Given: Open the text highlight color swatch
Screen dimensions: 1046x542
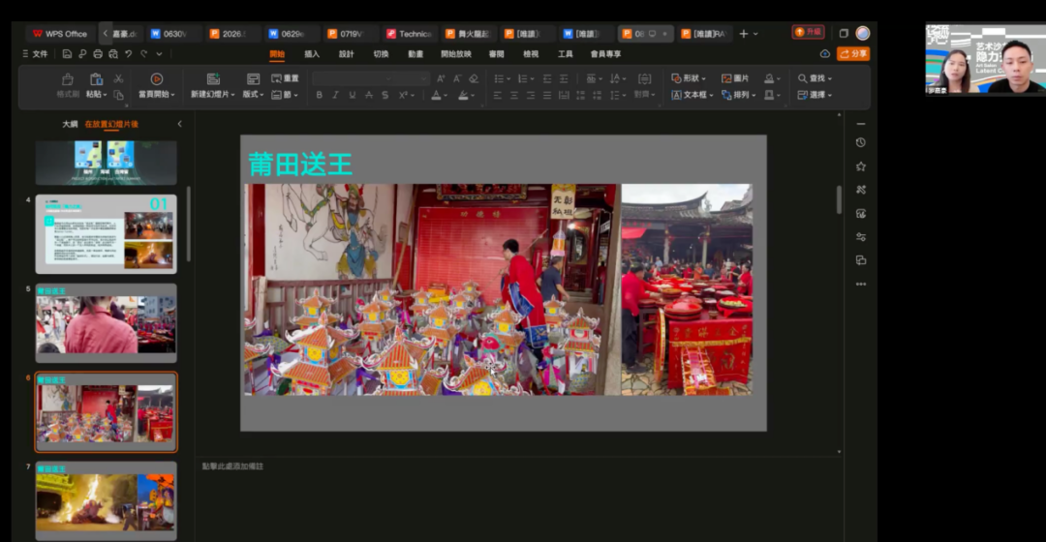Looking at the screenshot, I should click(x=463, y=95).
